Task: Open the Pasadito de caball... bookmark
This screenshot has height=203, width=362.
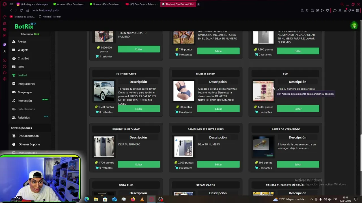Action: (x=22, y=17)
